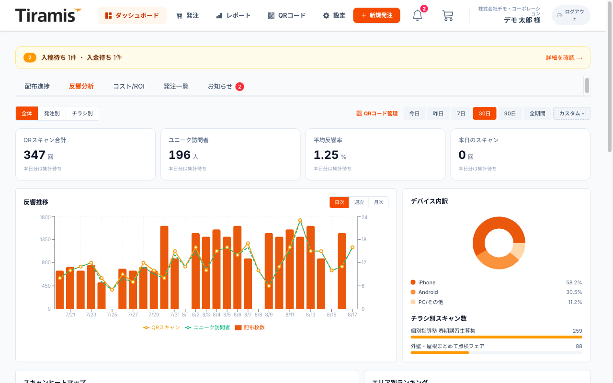613x383 pixels.
Task: Show chart by 月次
Action: (379, 202)
